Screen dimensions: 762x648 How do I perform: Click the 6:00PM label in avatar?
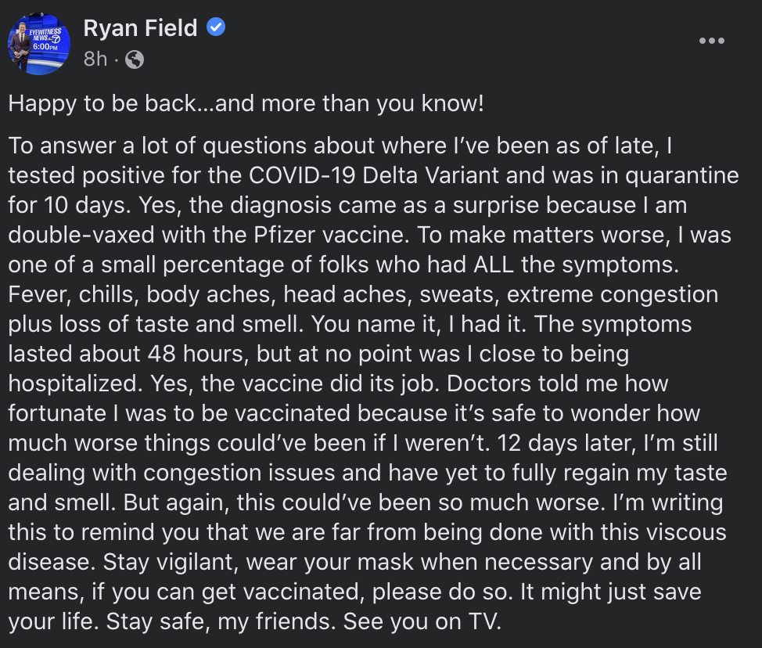(45, 47)
